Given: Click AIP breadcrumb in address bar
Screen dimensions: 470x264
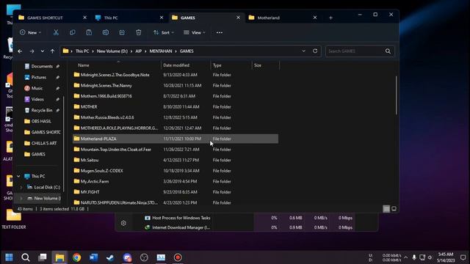Looking at the screenshot, I should pyautogui.click(x=139, y=51).
